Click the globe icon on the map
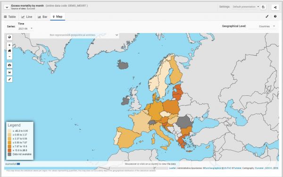This screenshot has height=177, width=283. [x=9, y=37]
